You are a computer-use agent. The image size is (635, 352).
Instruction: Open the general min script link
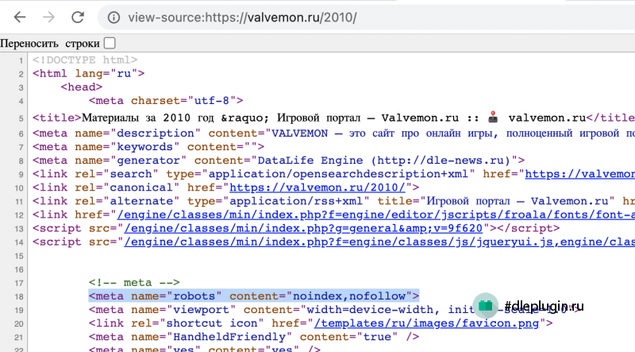(303, 228)
